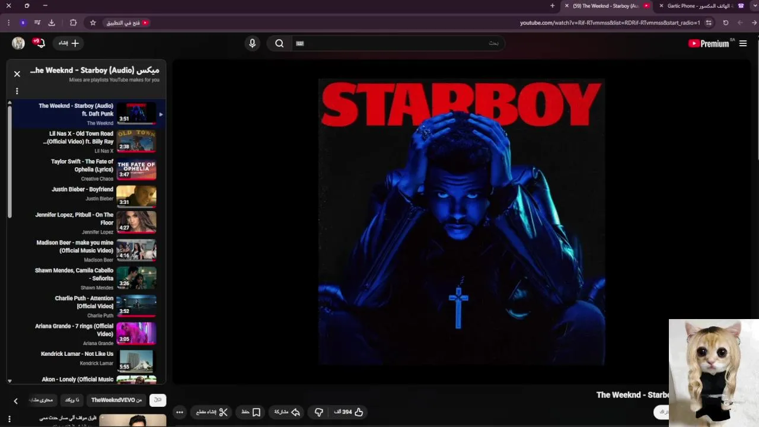The height and width of the screenshot is (427, 759).
Task: Play Ariana Grande 7 rings thumbnail
Action: click(136, 333)
